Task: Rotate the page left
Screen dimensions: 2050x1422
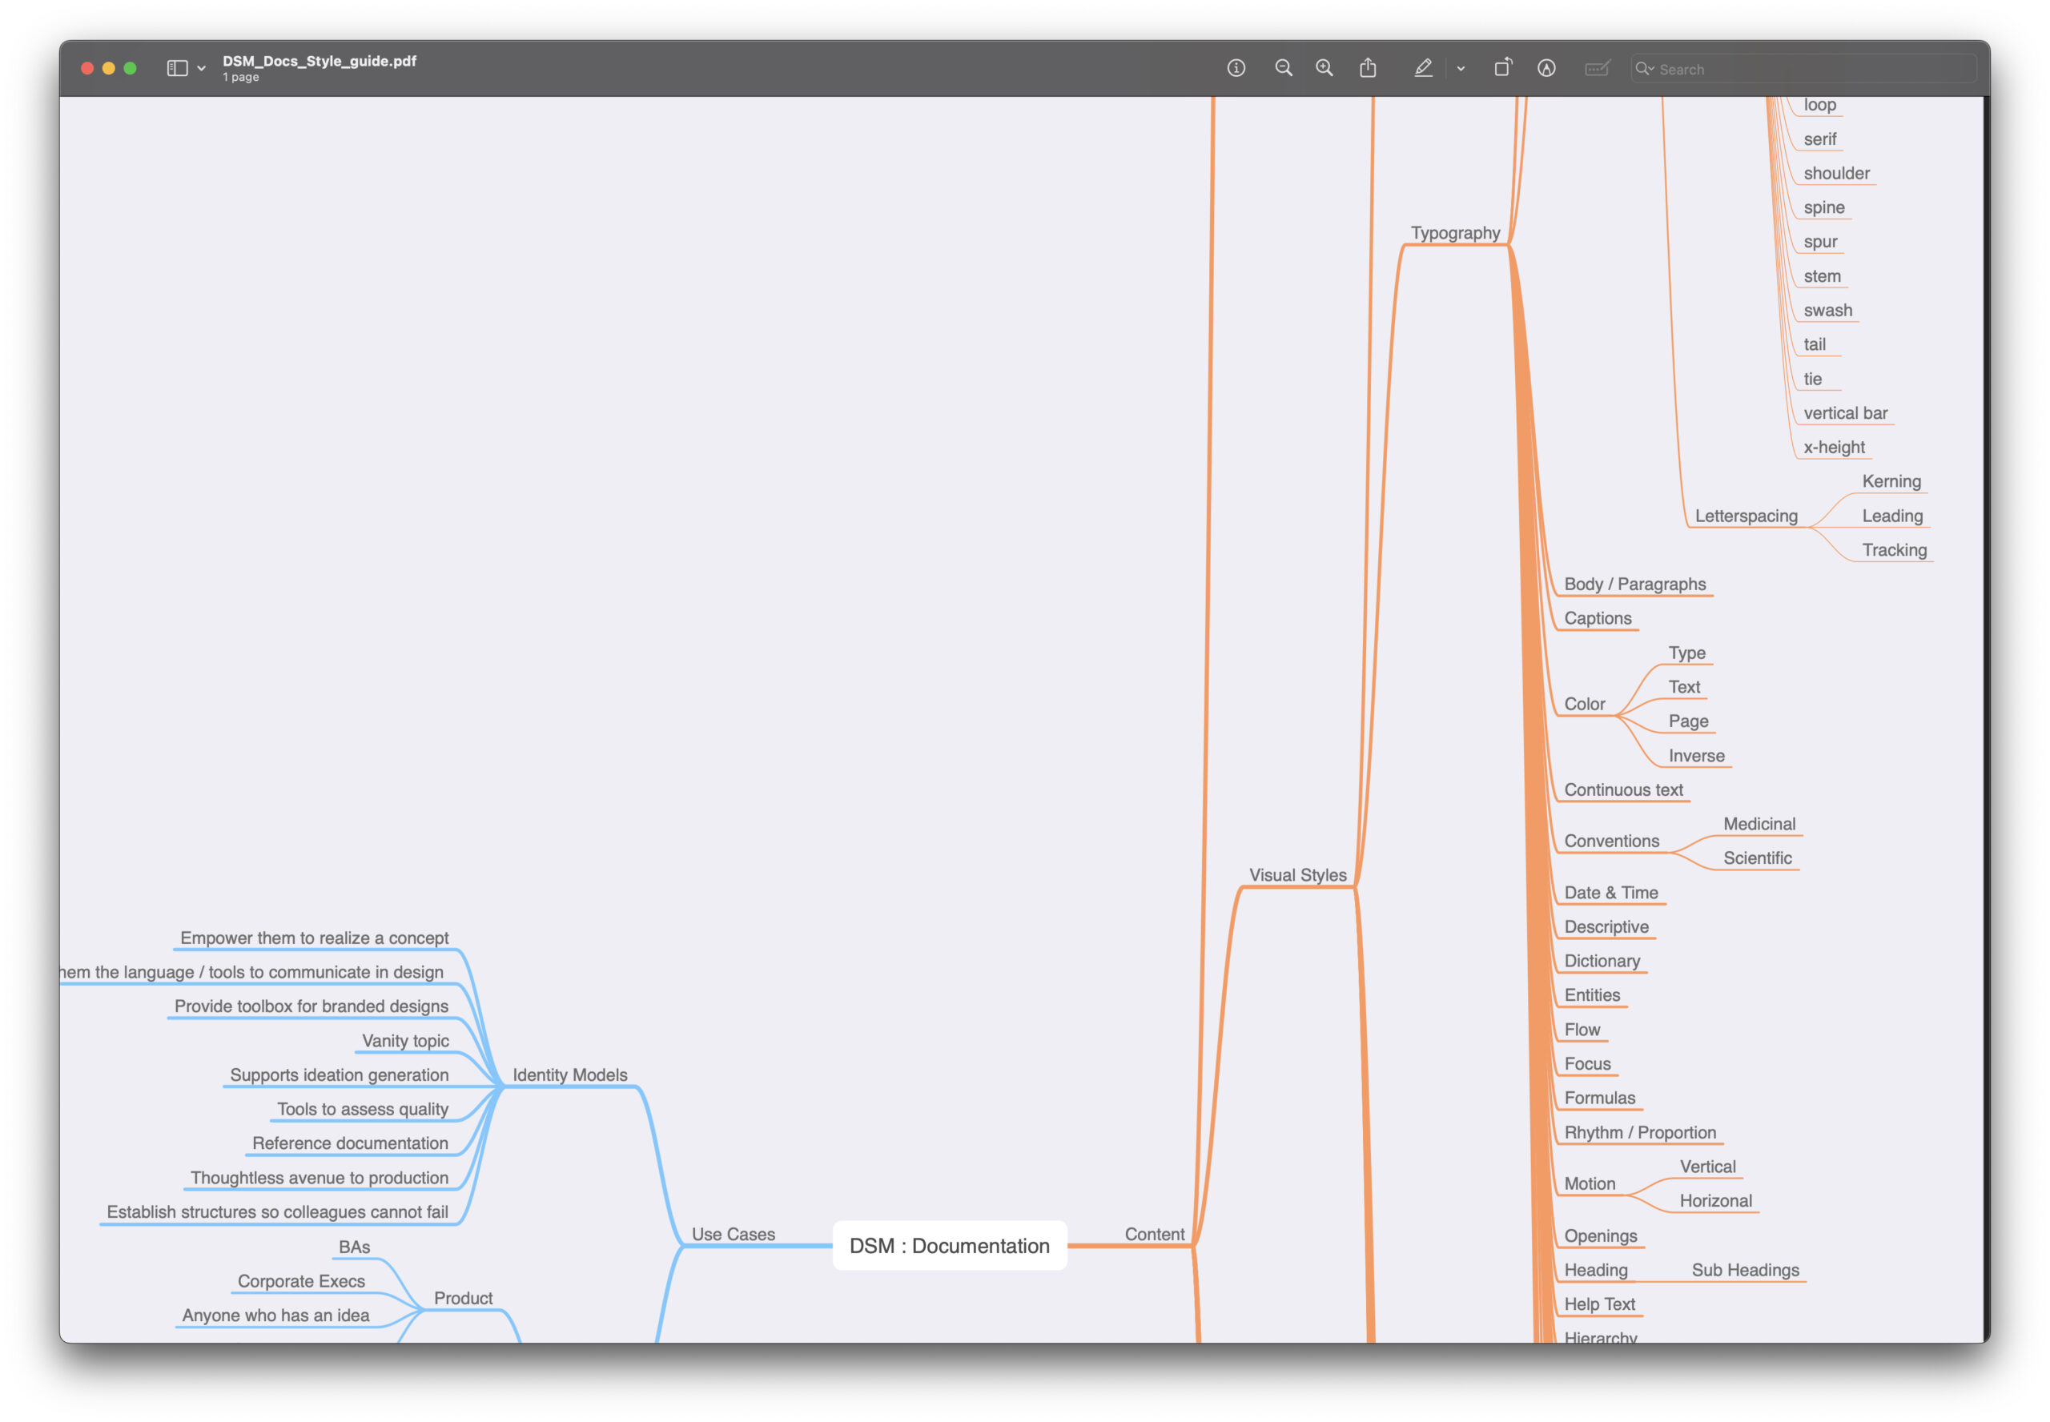Action: 1502,68
